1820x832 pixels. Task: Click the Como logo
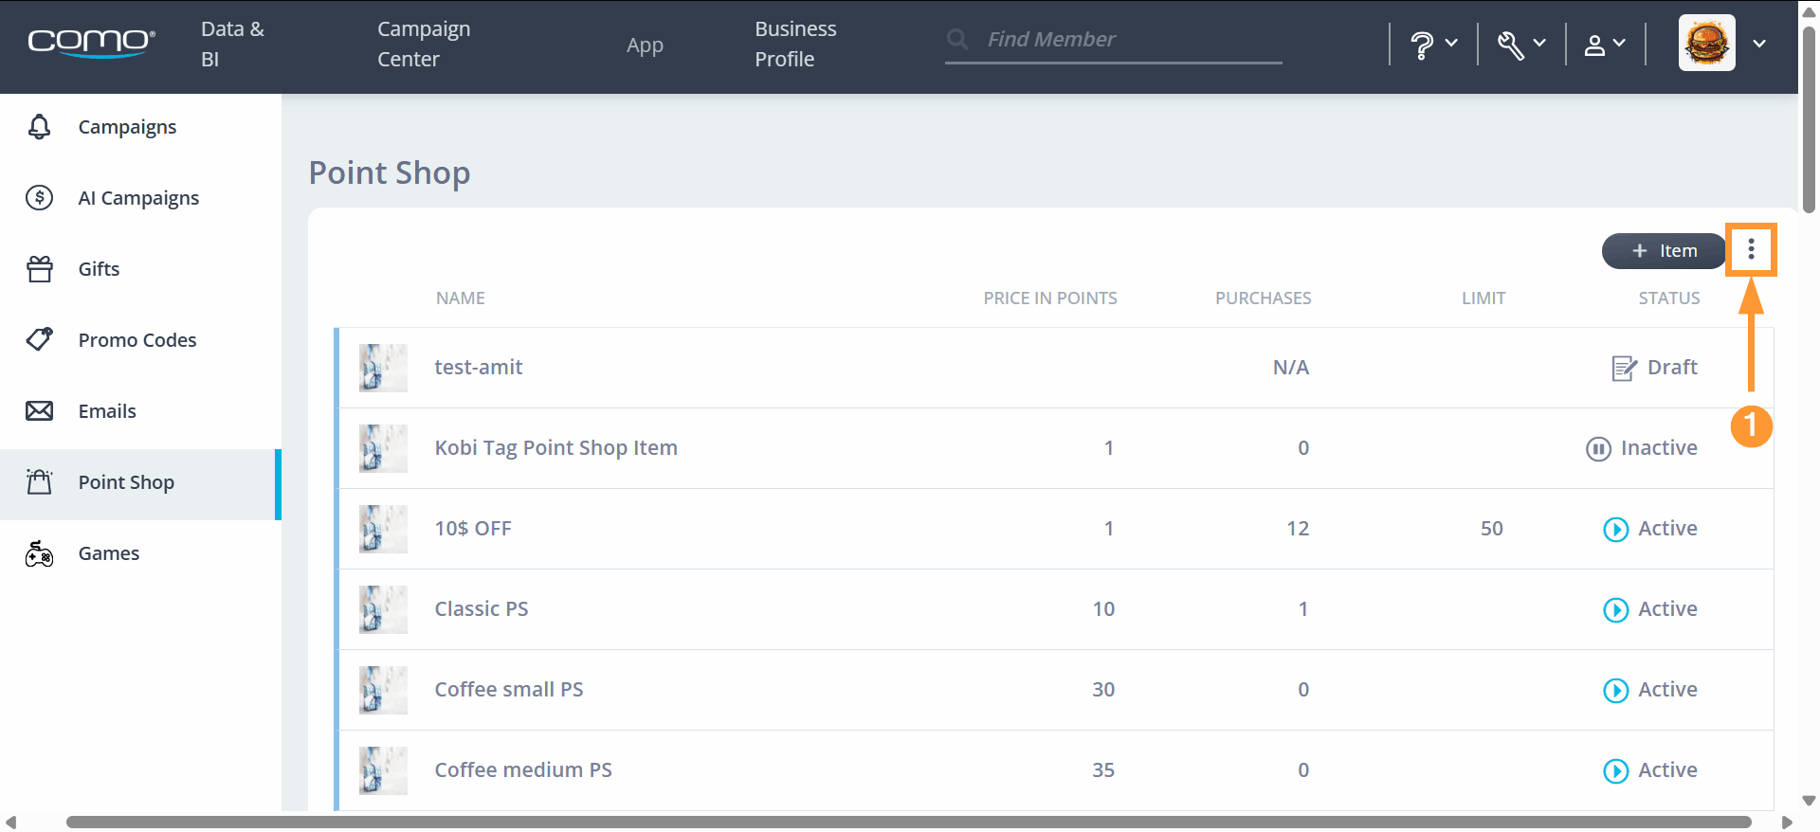click(x=91, y=43)
